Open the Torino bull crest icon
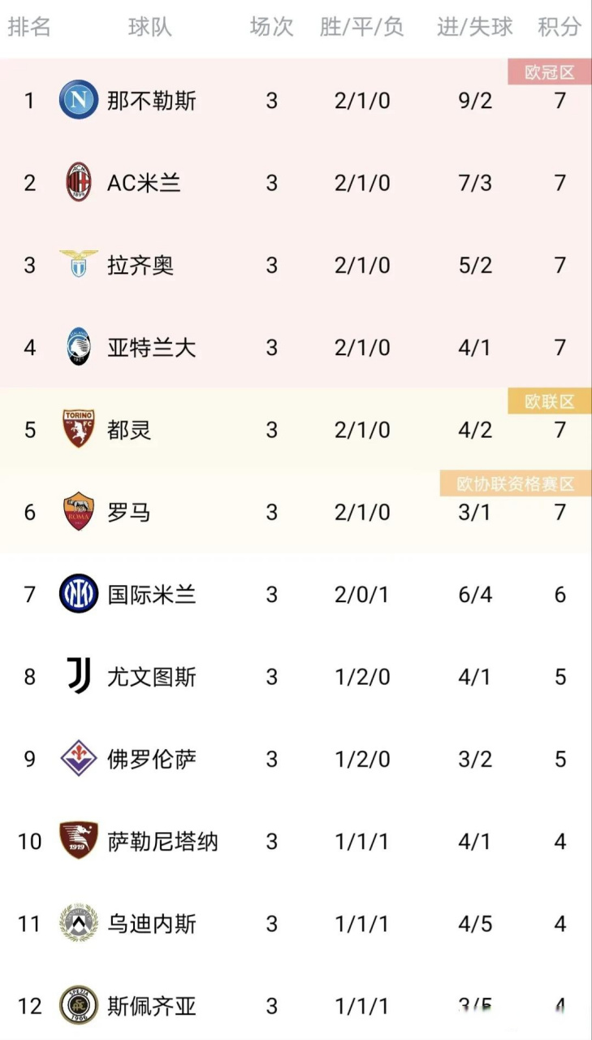592x1040 pixels. pyautogui.click(x=78, y=430)
